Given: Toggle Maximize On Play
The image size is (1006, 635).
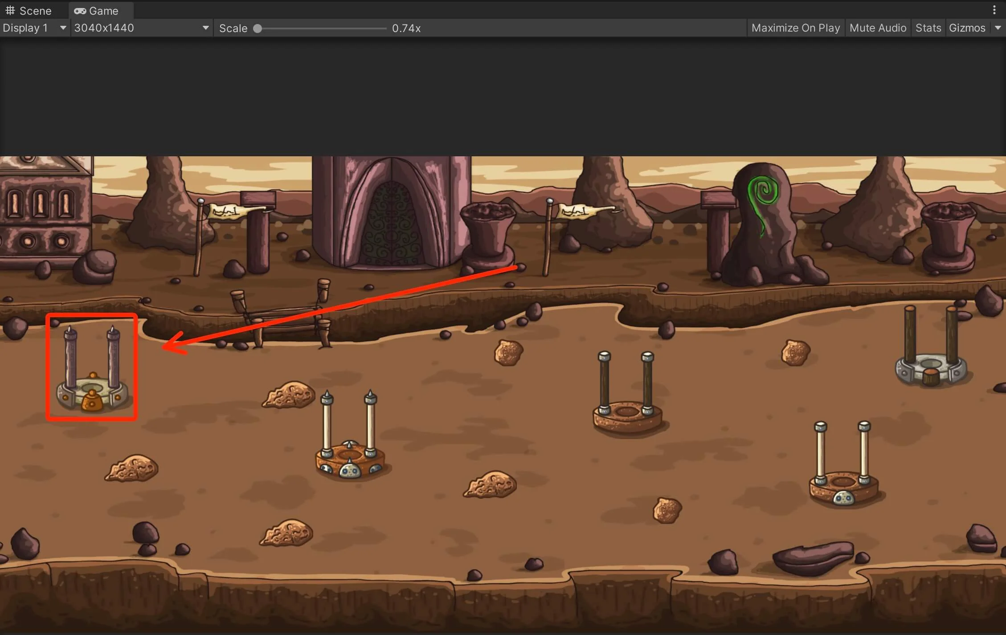Looking at the screenshot, I should click(795, 28).
